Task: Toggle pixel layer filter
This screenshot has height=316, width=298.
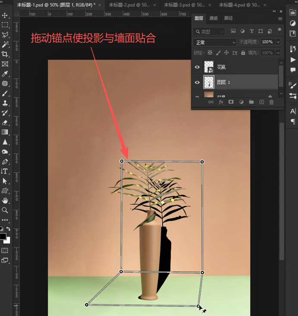Action: tap(233, 31)
